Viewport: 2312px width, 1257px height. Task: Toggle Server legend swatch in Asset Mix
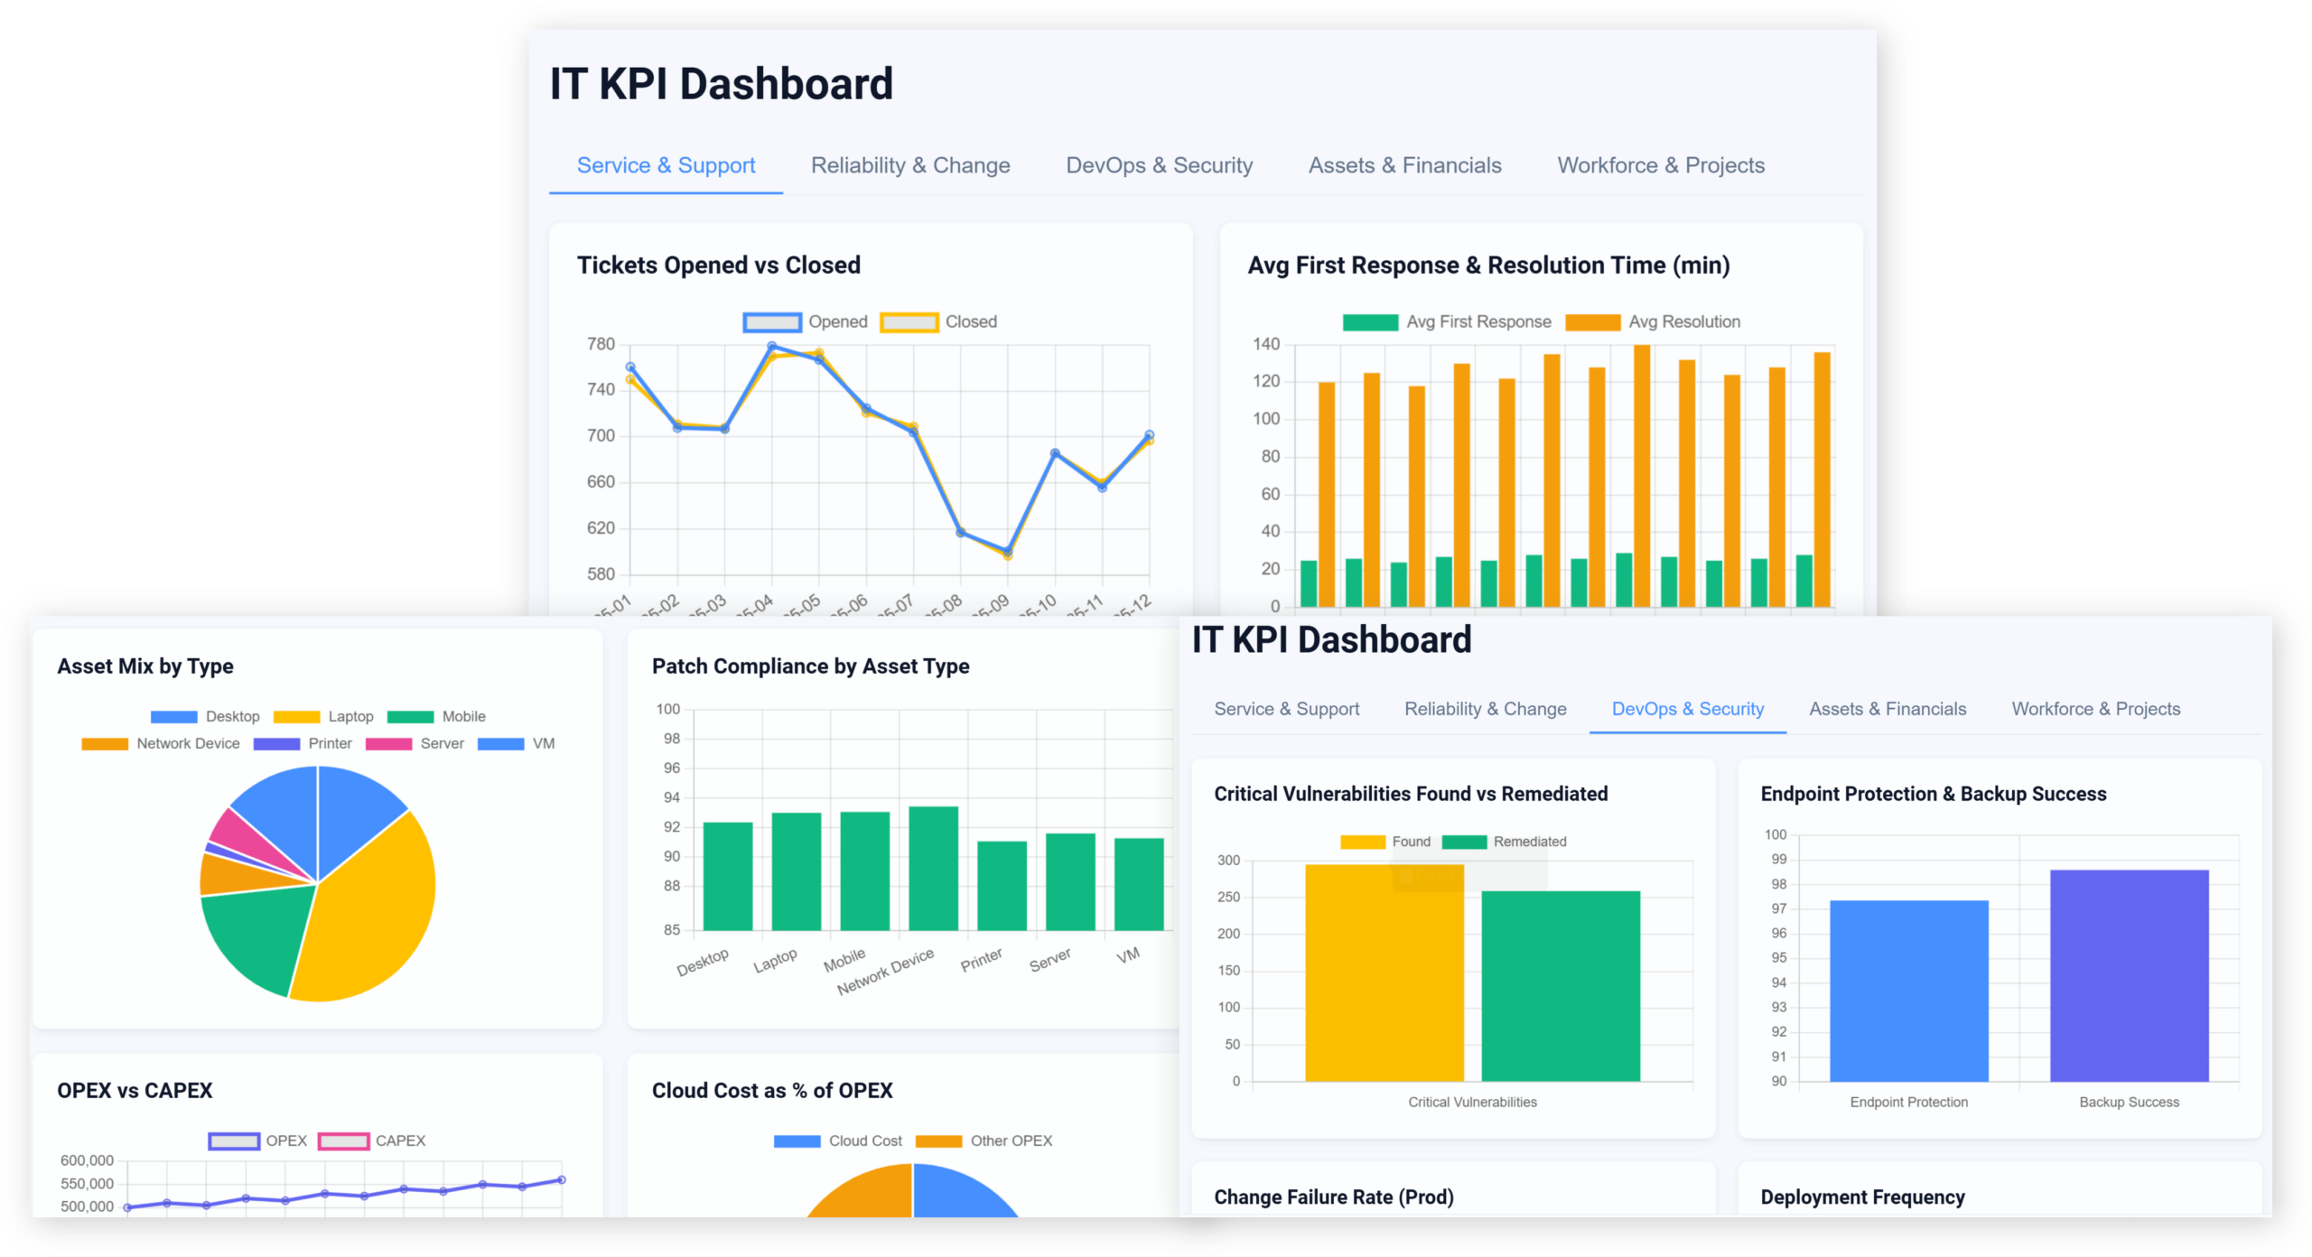(x=388, y=743)
